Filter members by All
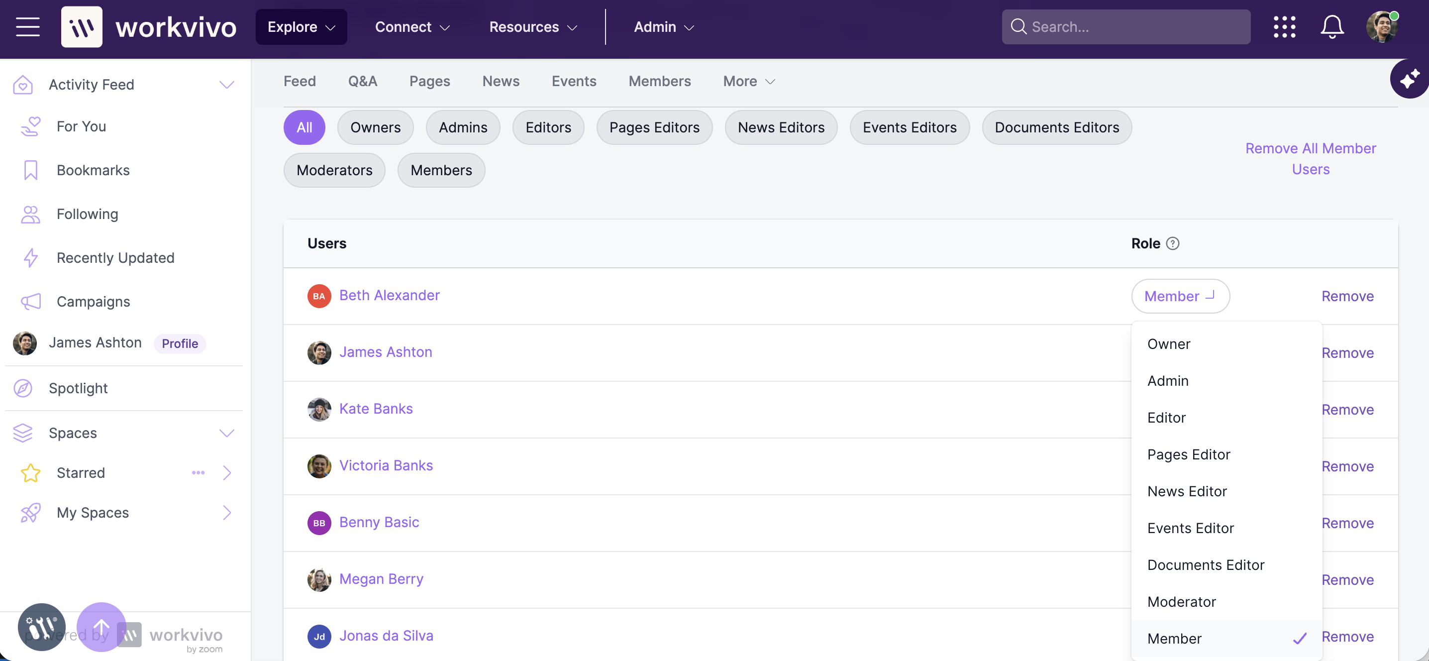 [304, 127]
